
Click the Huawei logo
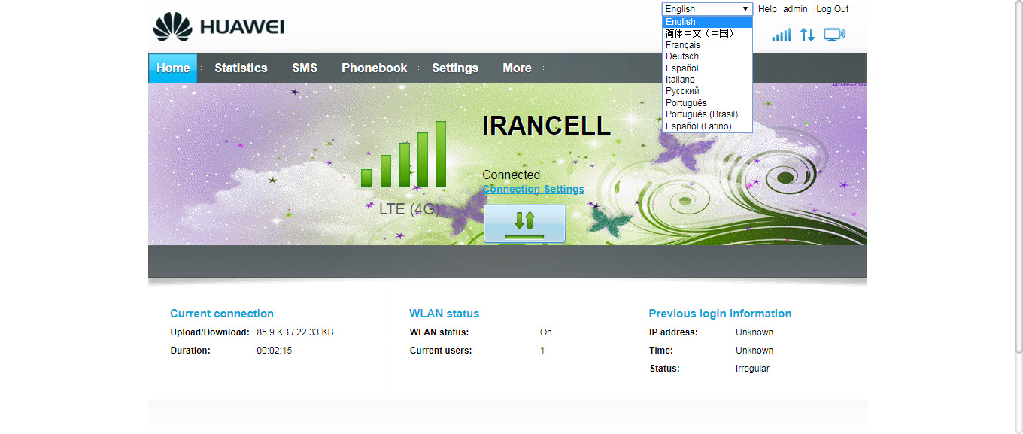point(218,27)
